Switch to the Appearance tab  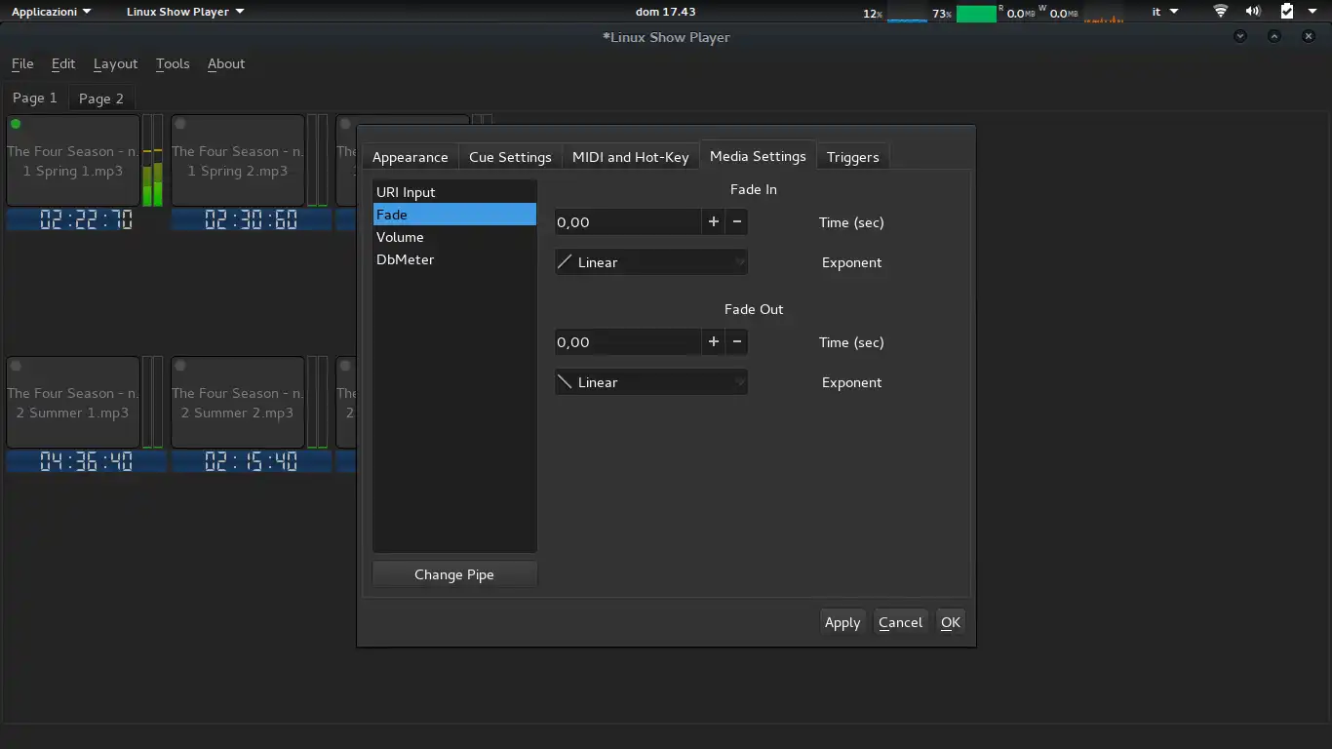coord(411,157)
